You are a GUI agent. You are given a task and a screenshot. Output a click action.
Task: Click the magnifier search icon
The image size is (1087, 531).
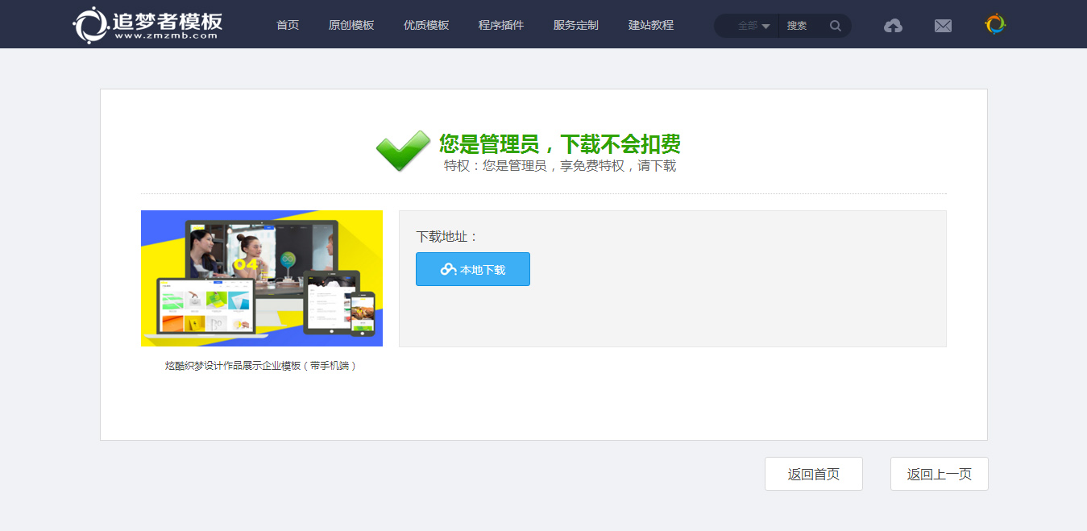[x=836, y=26]
